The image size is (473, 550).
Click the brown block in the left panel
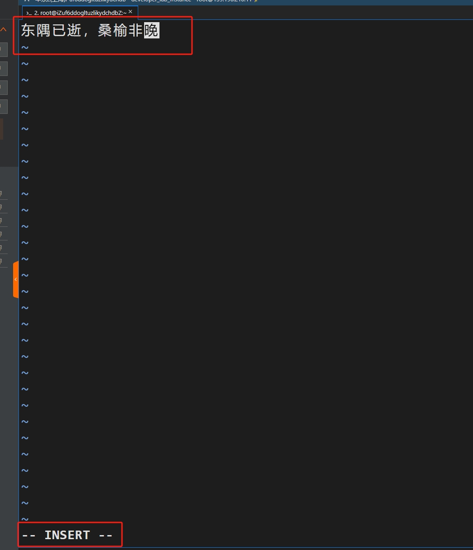[1, 129]
